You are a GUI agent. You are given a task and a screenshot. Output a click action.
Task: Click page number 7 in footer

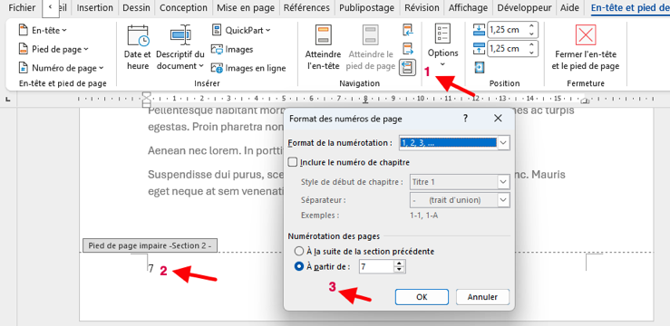coord(151,269)
